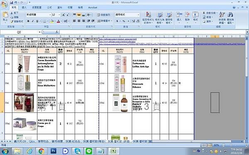Click the Paste clipboard icon
This screenshot has width=249, height=155.
coord(5,14)
